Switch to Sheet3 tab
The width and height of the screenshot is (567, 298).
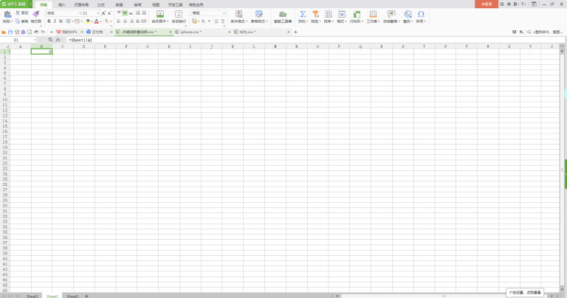pos(72,296)
